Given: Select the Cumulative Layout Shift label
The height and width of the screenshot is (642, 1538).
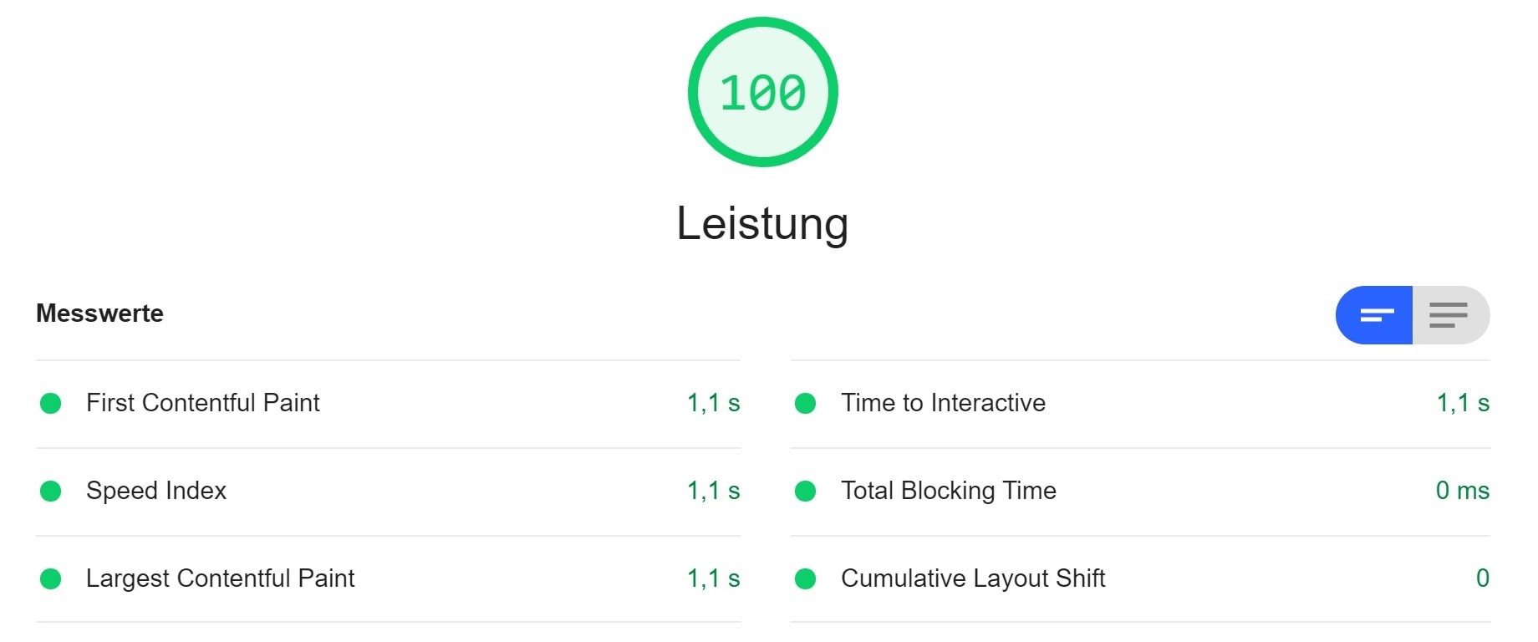Looking at the screenshot, I should [973, 578].
